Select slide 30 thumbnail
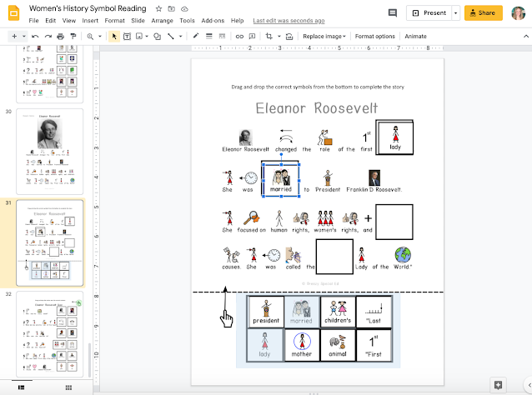The height and width of the screenshot is (395, 532). (x=49, y=152)
